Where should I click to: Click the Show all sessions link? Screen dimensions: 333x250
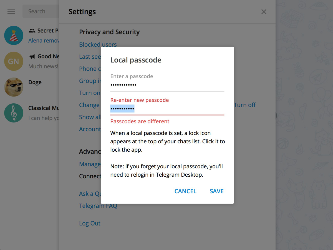point(89,117)
